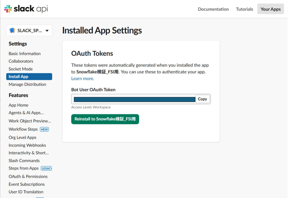The height and width of the screenshot is (198, 288).
Task: Open the Collaborators page
Action: [21, 61]
